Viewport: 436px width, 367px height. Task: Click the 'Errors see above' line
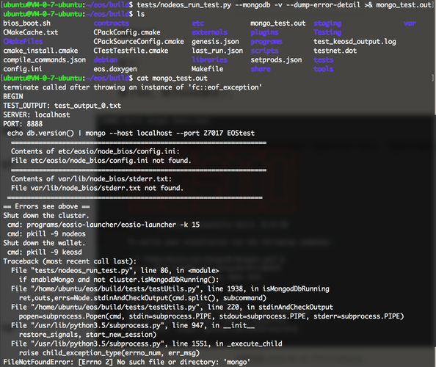click(46, 206)
